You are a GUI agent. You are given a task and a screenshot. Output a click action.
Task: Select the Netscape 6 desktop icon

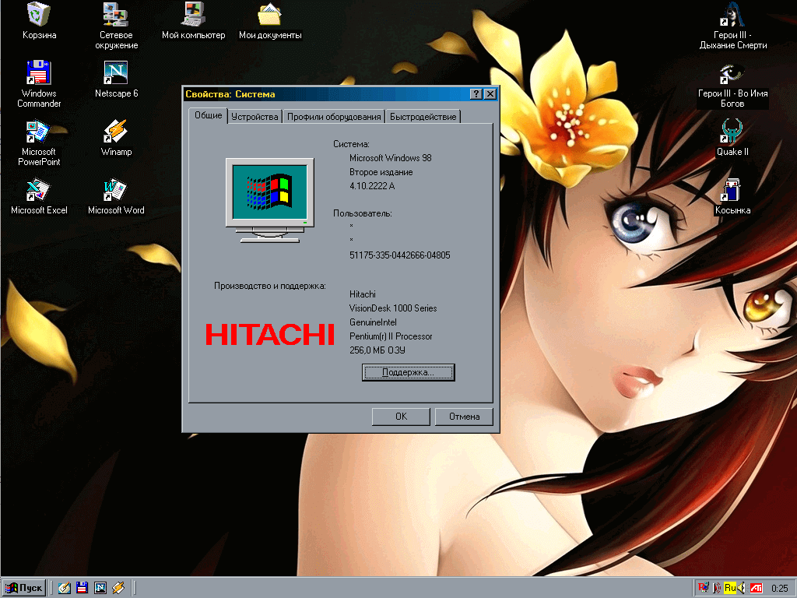point(116,72)
